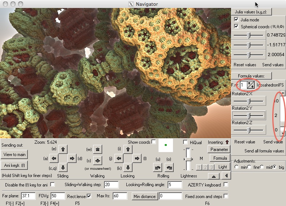Open the Formula tab button

pyautogui.click(x=220, y=158)
